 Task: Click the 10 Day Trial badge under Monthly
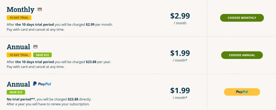pos(19,18)
